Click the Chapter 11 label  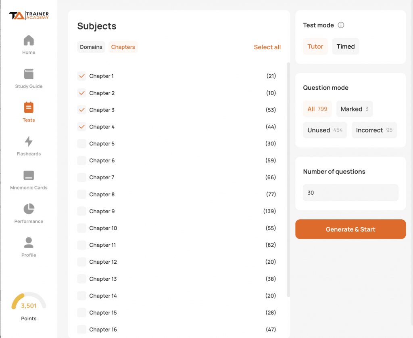pyautogui.click(x=102, y=245)
